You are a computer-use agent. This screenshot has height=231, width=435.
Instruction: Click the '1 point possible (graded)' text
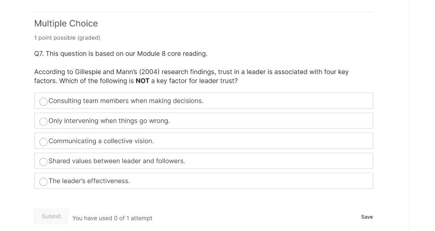point(67,38)
